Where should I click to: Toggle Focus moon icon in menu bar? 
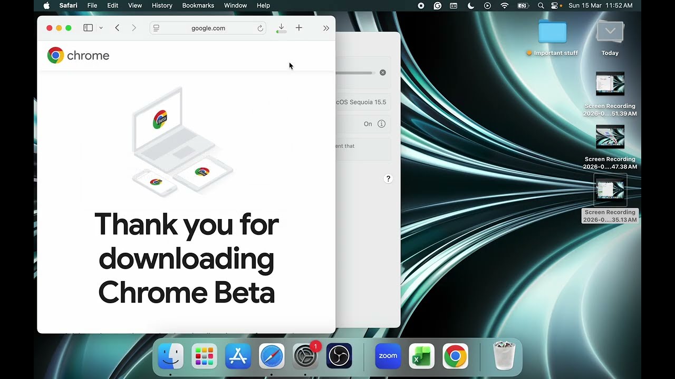[471, 6]
